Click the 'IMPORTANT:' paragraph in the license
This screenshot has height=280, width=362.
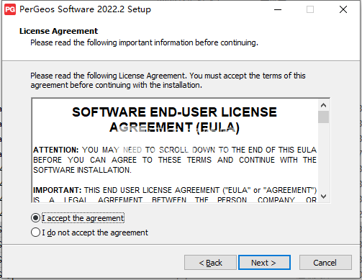[175, 195]
